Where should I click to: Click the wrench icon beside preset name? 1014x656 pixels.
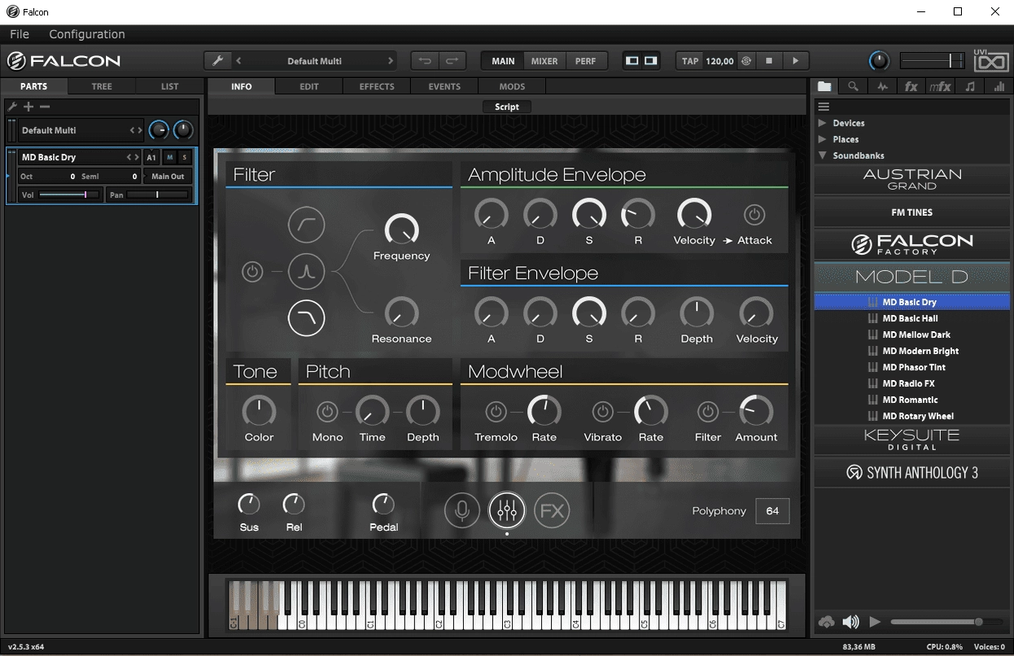pos(217,61)
